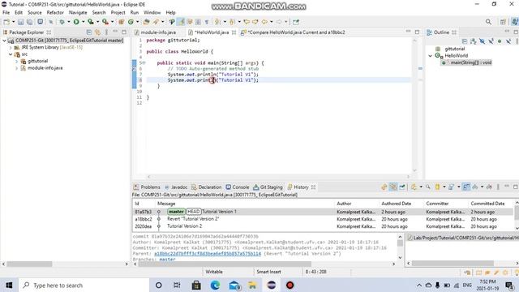519x292 pixels.
Task: Click the Debug bug icon in toolbar
Action: 62,22
